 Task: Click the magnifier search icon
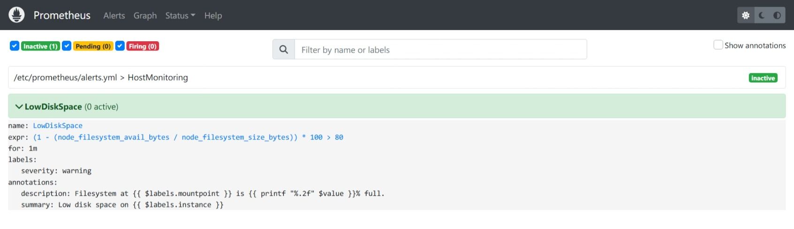pyautogui.click(x=284, y=49)
